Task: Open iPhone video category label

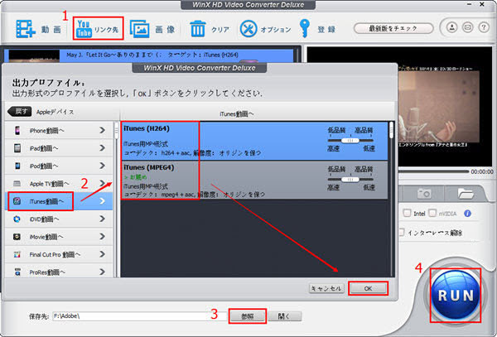Action: (47, 131)
